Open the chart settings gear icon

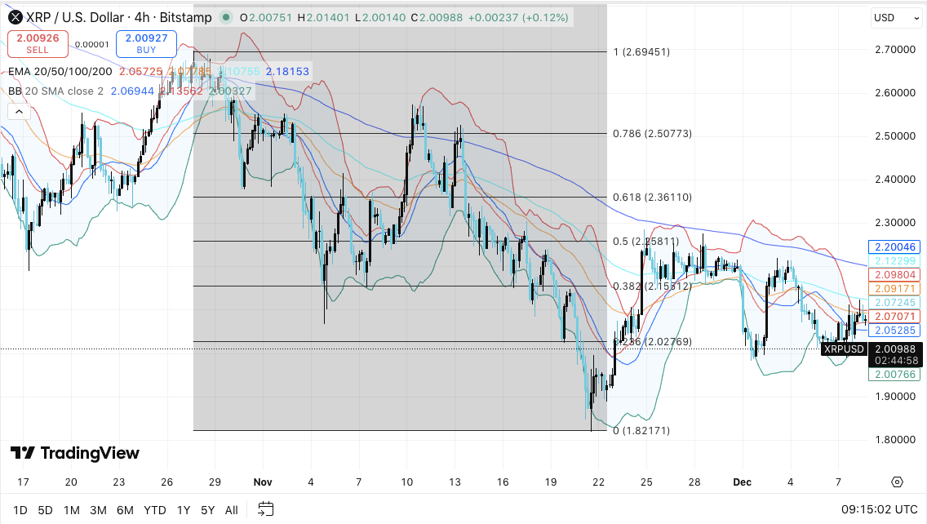(x=897, y=482)
